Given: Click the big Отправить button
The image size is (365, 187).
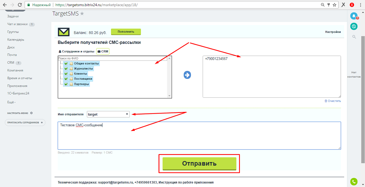Looking at the screenshot, I should 199,163.
